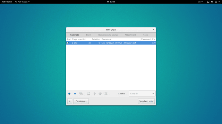Expand the panel with triangle arrow button

[x=70, y=101]
